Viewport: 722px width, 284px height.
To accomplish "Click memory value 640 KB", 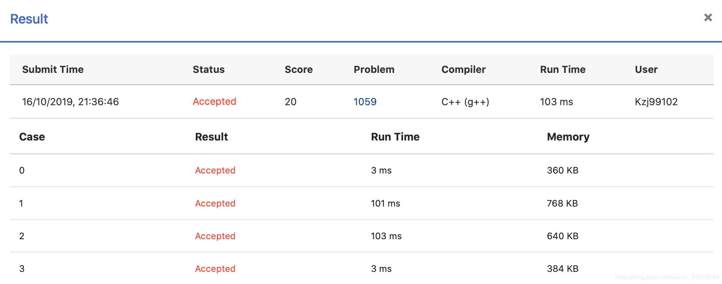I will click(x=562, y=236).
